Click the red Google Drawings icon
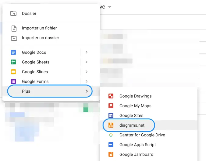The image size is (206, 161). (111, 96)
